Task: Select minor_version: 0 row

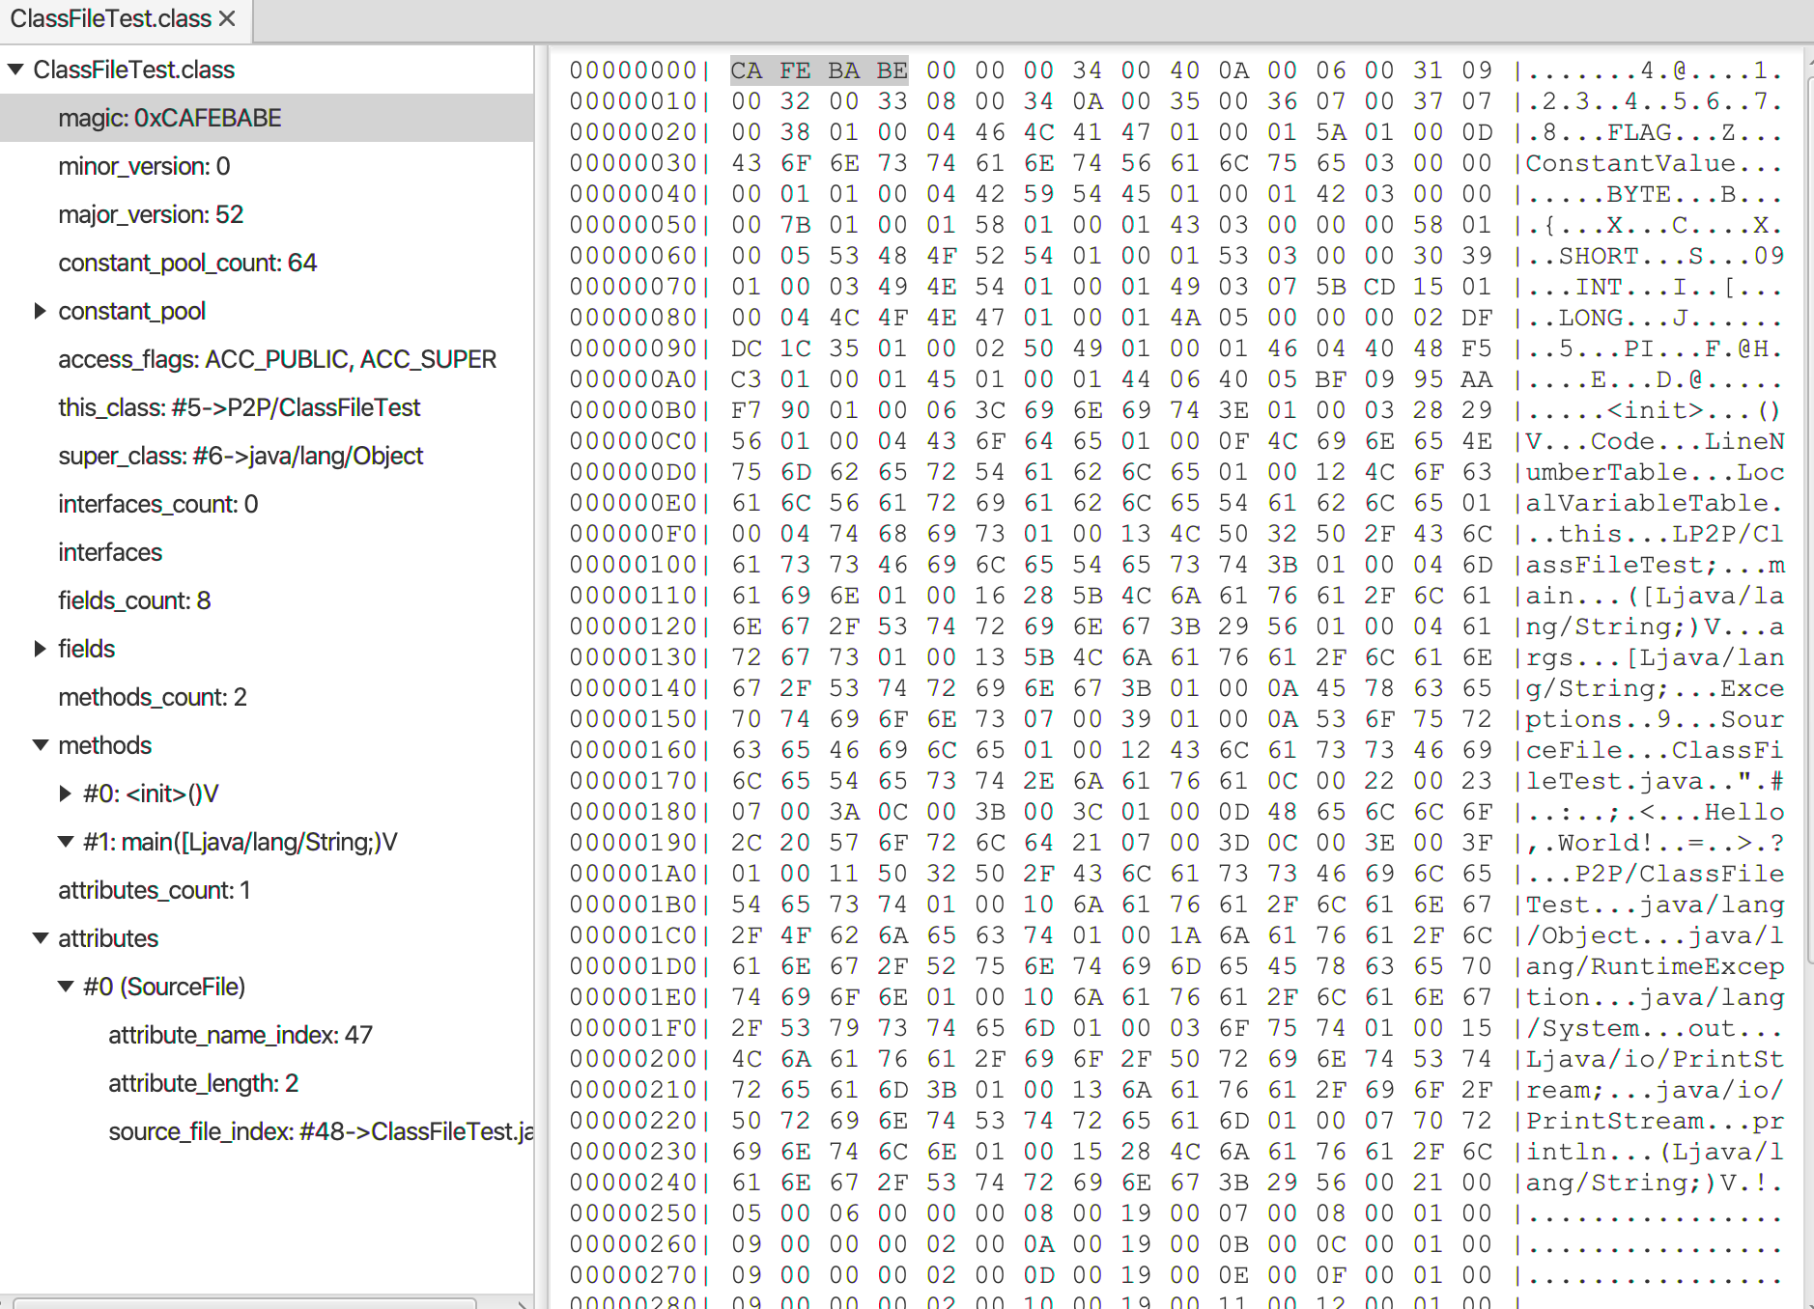Action: 267,166
